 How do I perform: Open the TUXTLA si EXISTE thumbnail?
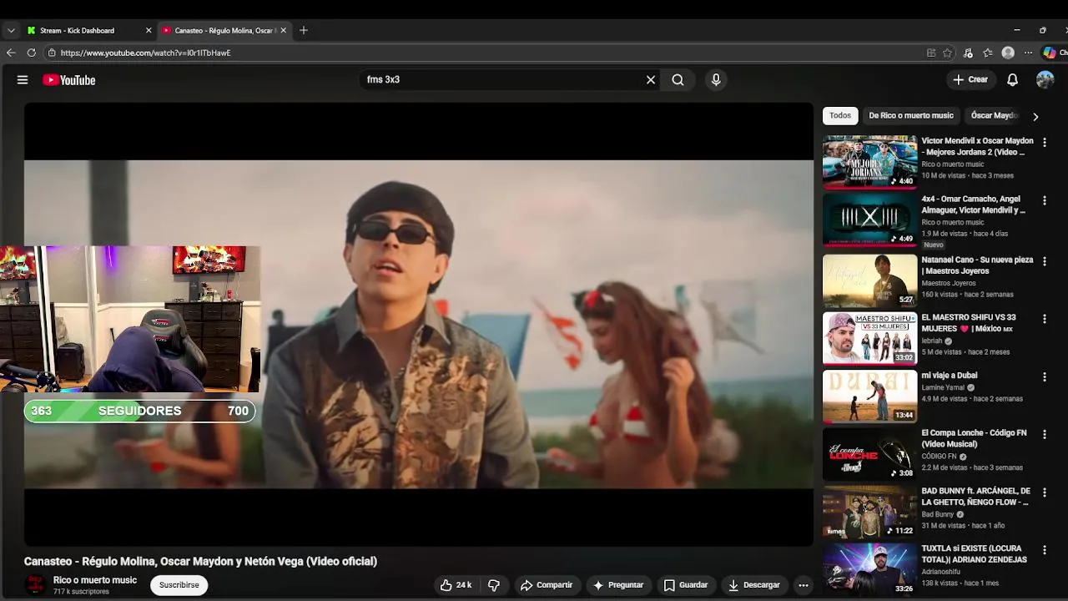click(869, 569)
